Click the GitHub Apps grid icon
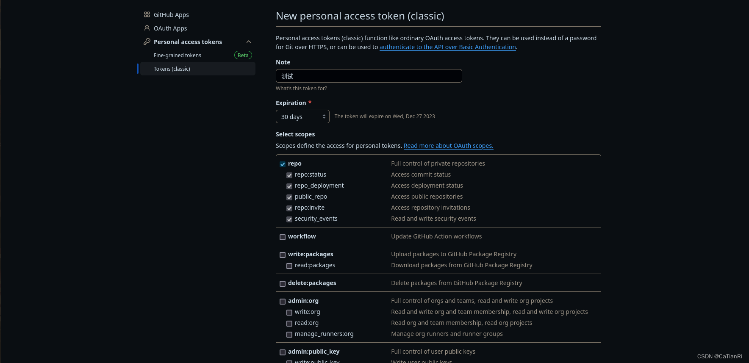The image size is (749, 363). [147, 14]
